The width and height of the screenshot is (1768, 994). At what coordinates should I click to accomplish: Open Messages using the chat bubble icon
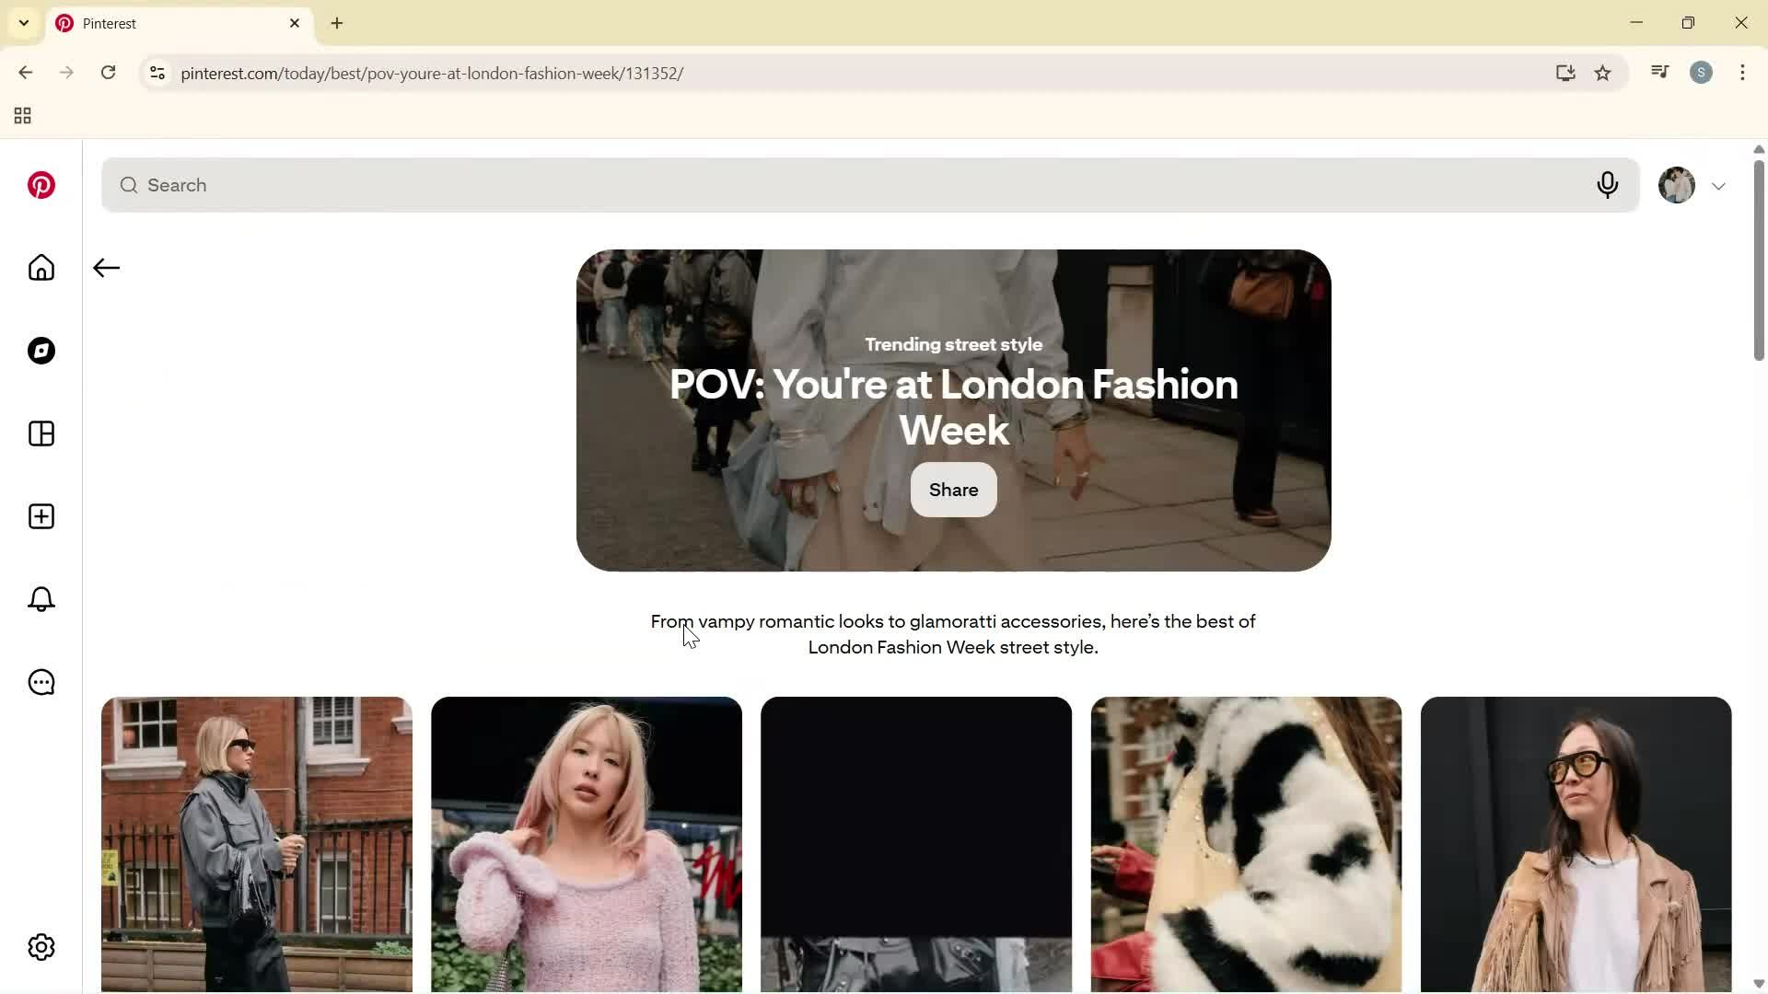pos(41,682)
